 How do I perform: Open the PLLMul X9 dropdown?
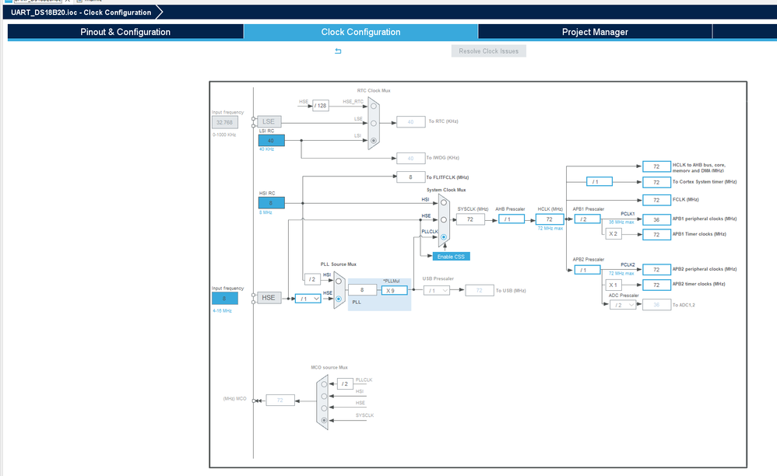click(x=395, y=290)
